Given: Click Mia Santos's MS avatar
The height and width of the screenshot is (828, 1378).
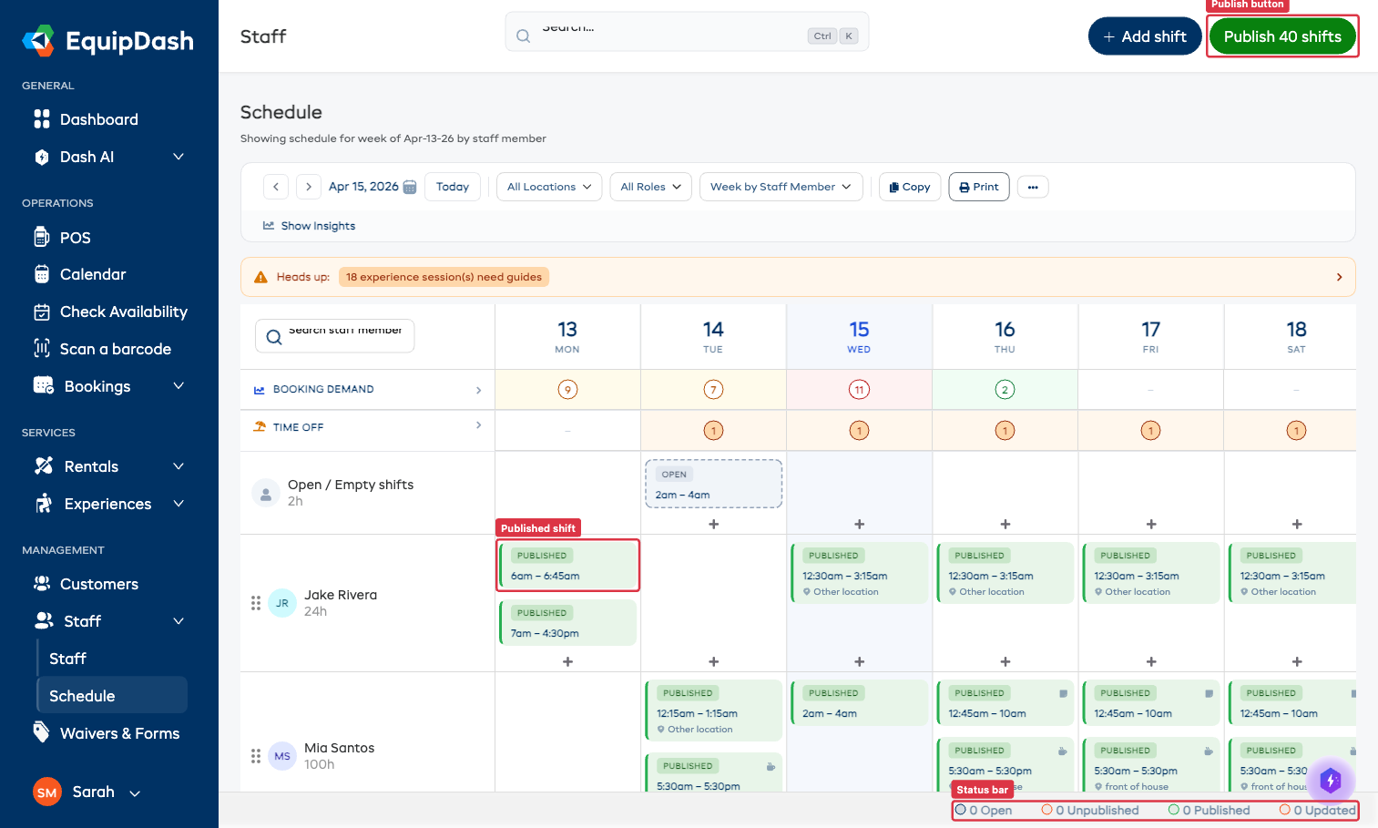Looking at the screenshot, I should pyautogui.click(x=282, y=756).
